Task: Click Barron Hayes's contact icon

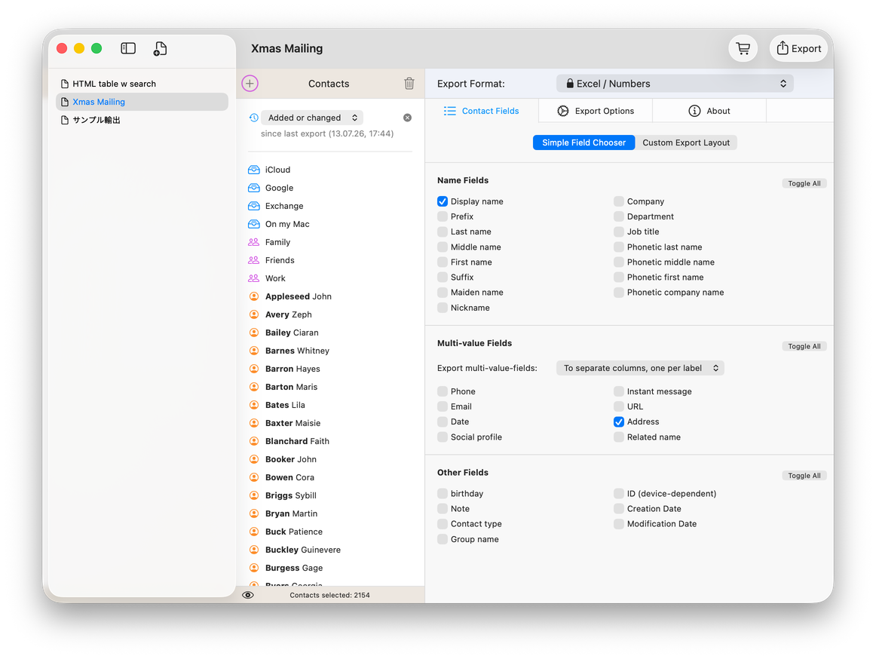Action: (253, 369)
